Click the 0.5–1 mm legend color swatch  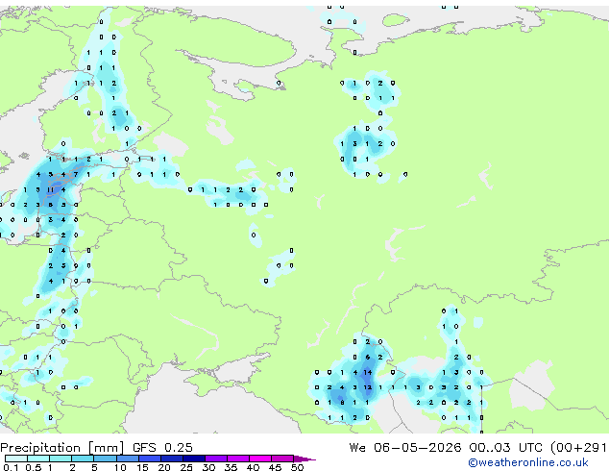(x=38, y=459)
